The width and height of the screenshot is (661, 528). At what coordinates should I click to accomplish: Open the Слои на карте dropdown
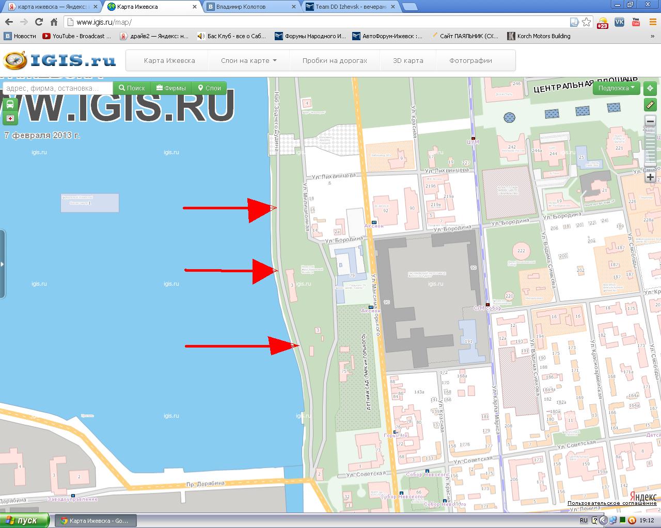pos(248,60)
